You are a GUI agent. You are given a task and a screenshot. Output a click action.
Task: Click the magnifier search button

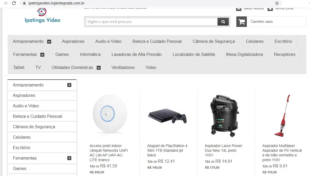point(223,22)
